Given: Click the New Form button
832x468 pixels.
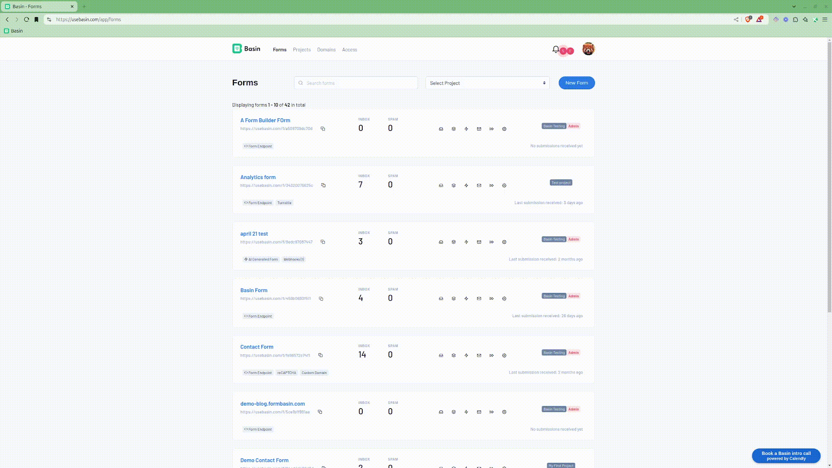Looking at the screenshot, I should (x=577, y=82).
